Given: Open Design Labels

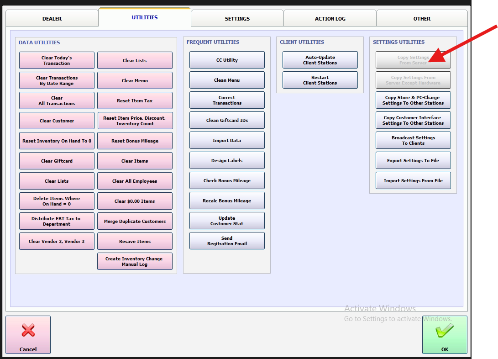Looking at the screenshot, I should (227, 160).
